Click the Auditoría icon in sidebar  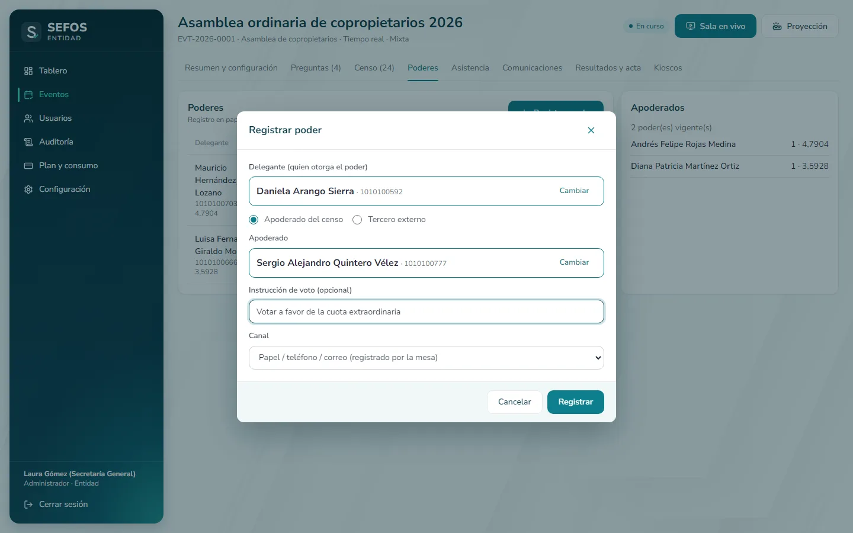coord(28,142)
